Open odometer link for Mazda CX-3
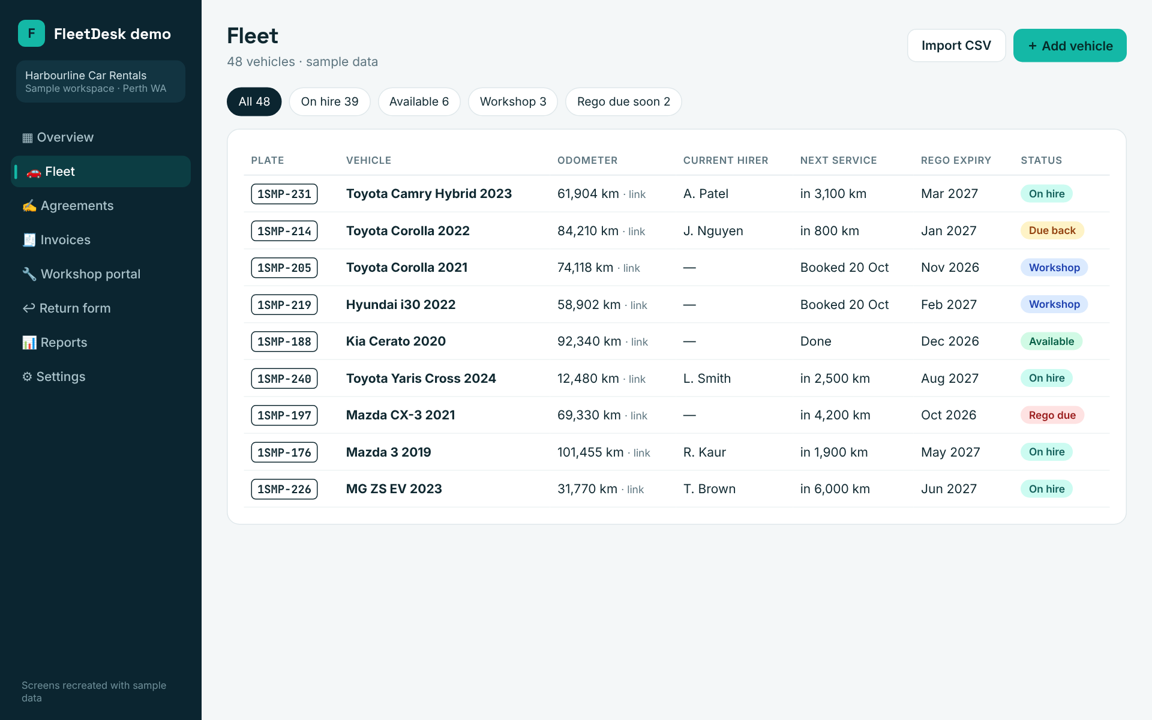This screenshot has height=720, width=1152. (x=639, y=416)
